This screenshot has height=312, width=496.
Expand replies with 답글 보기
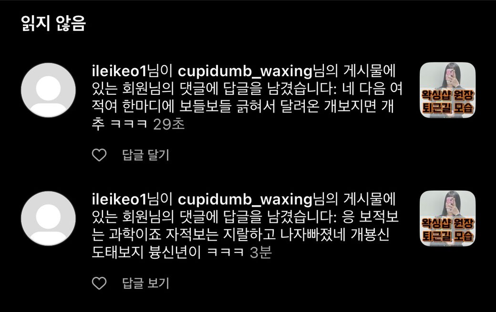point(145,283)
